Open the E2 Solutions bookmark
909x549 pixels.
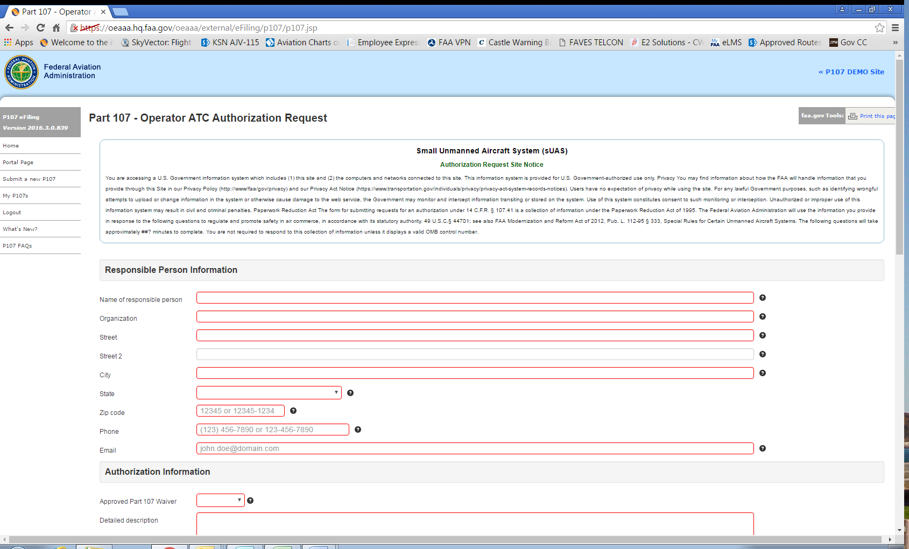coord(667,43)
